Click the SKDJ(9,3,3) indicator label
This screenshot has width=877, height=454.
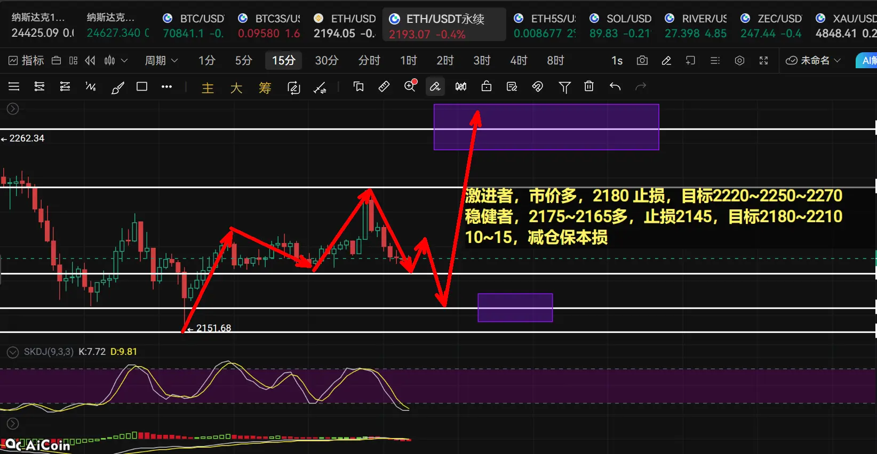[x=49, y=352]
